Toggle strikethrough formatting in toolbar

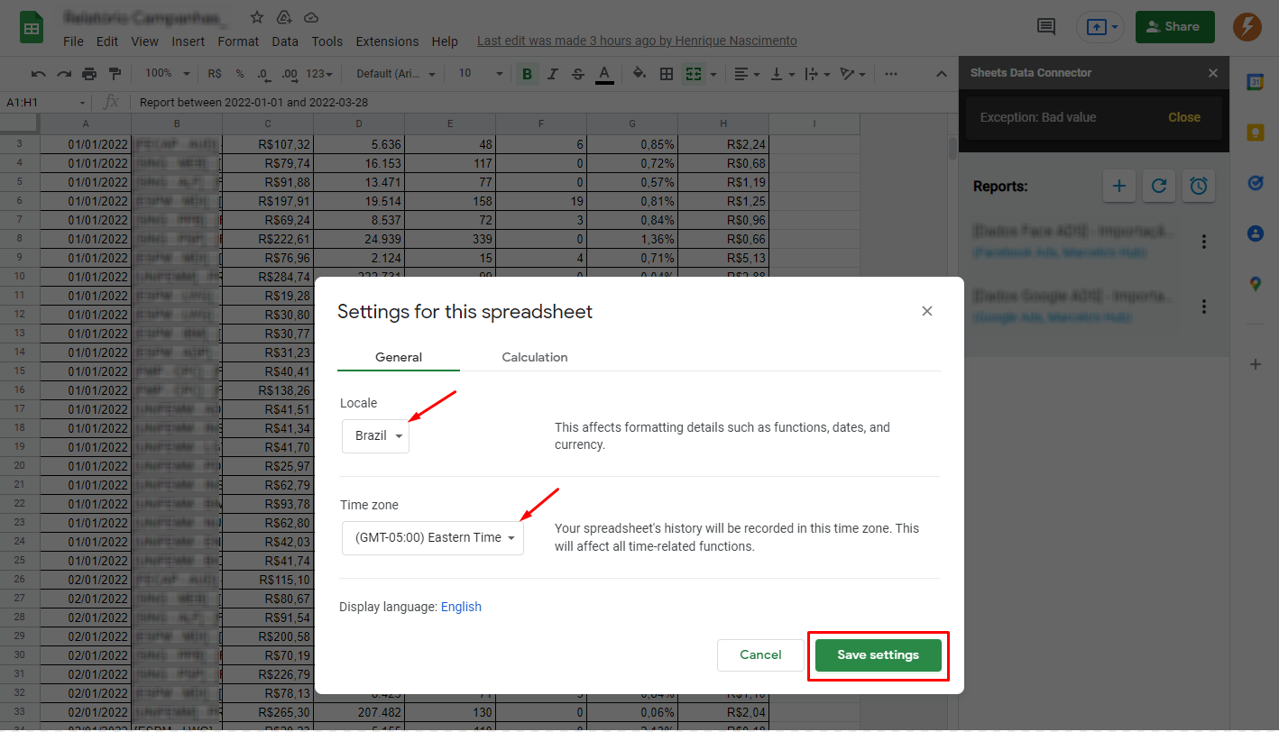coord(577,74)
